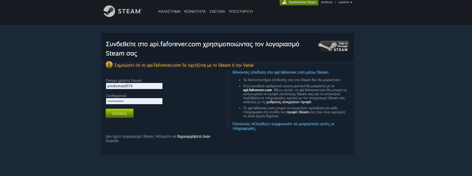
Task: Open the προφίλ Steam link
Action: tap(298, 112)
